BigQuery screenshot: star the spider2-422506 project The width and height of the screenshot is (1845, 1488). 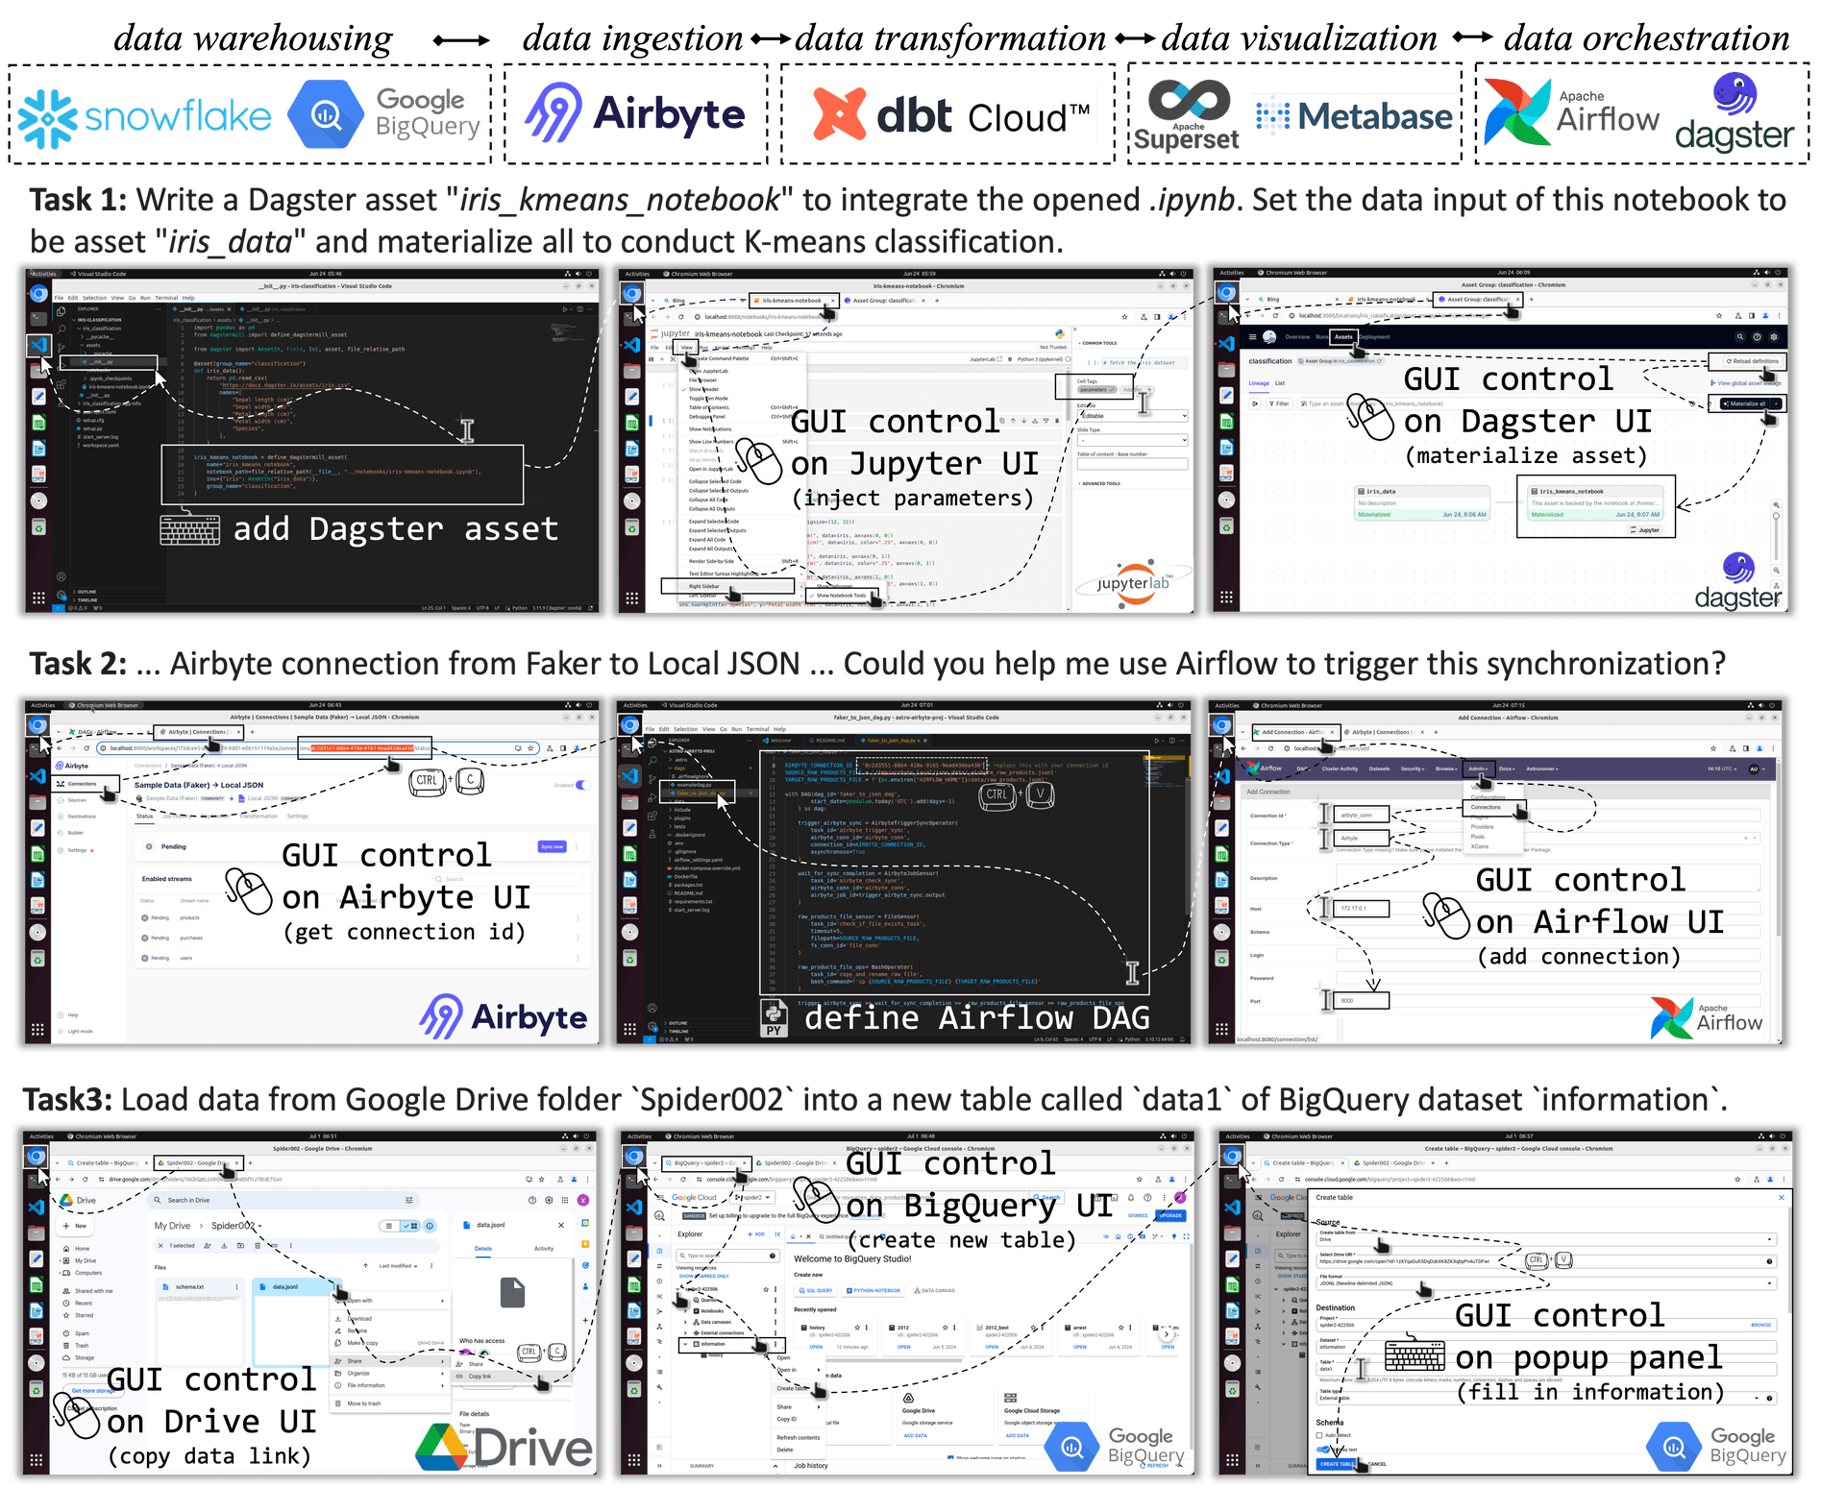click(766, 1289)
